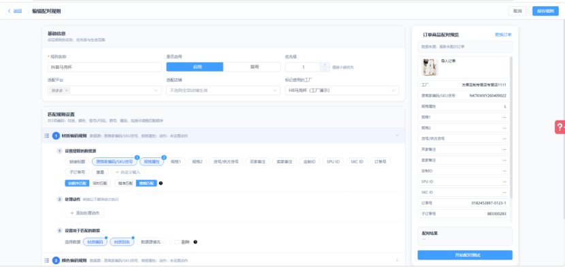Open the red help question-mark widget
The width and height of the screenshot is (565, 267).
[560, 127]
